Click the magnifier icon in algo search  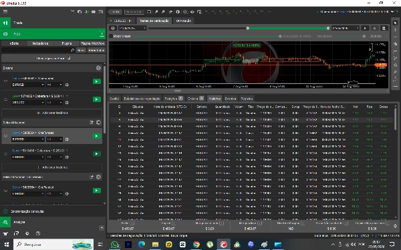pos(72,50)
